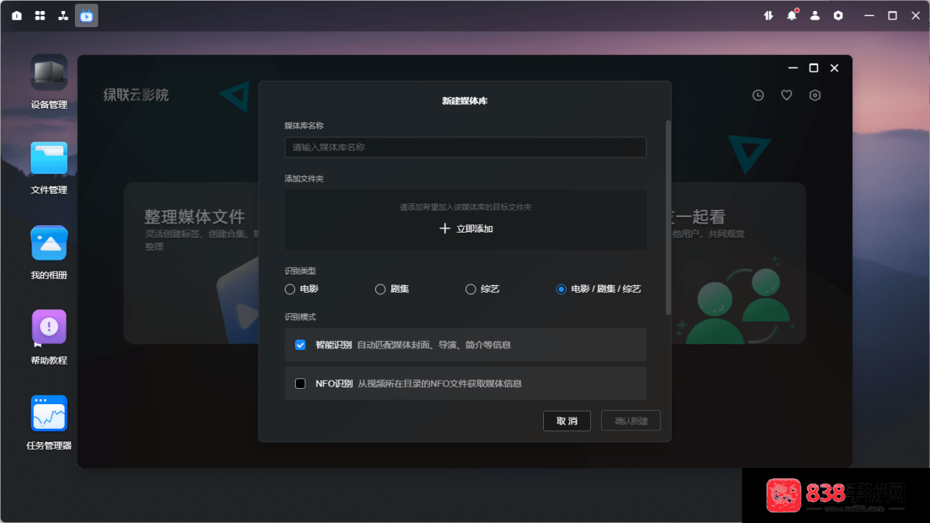Uncheck 智能识别 checkbox

click(300, 345)
